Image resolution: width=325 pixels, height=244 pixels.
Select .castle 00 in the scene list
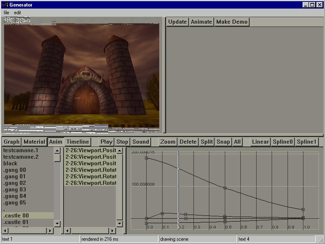(x=16, y=215)
